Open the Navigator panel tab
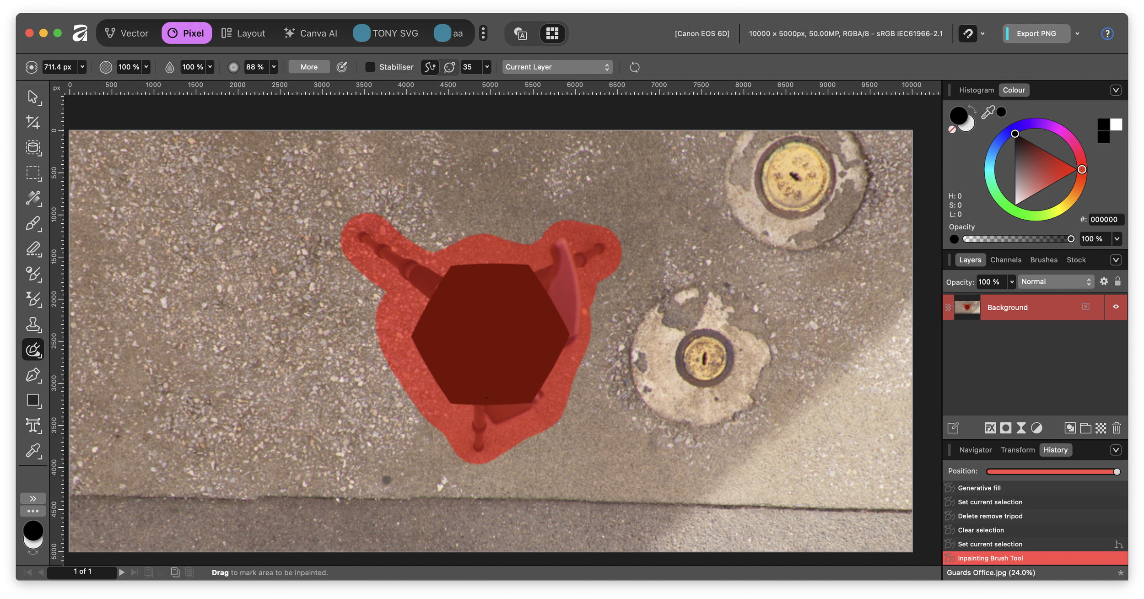The width and height of the screenshot is (1144, 599). [x=975, y=450]
